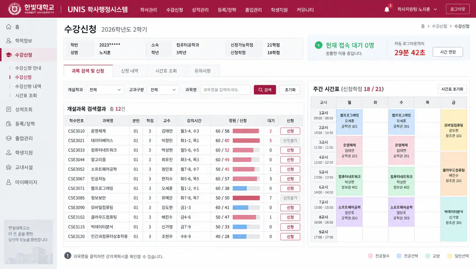Image resolution: width=476 pixels, height=269 pixels.
Task: Open the 등록/장학 top menu
Action: [x=227, y=10]
